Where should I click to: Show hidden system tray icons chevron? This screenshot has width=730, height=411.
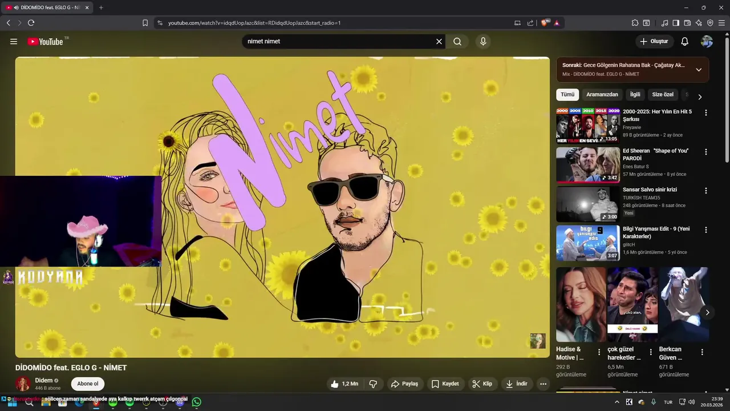click(x=617, y=402)
